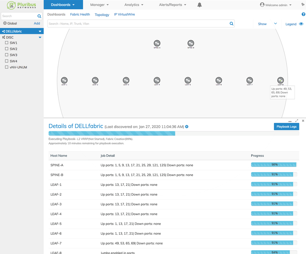Select the LEAF-5 switch node

pos(188,80)
